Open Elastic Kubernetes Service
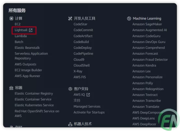 click(34, 105)
